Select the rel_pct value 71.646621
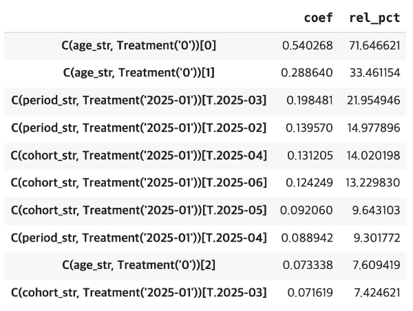 [x=373, y=45]
